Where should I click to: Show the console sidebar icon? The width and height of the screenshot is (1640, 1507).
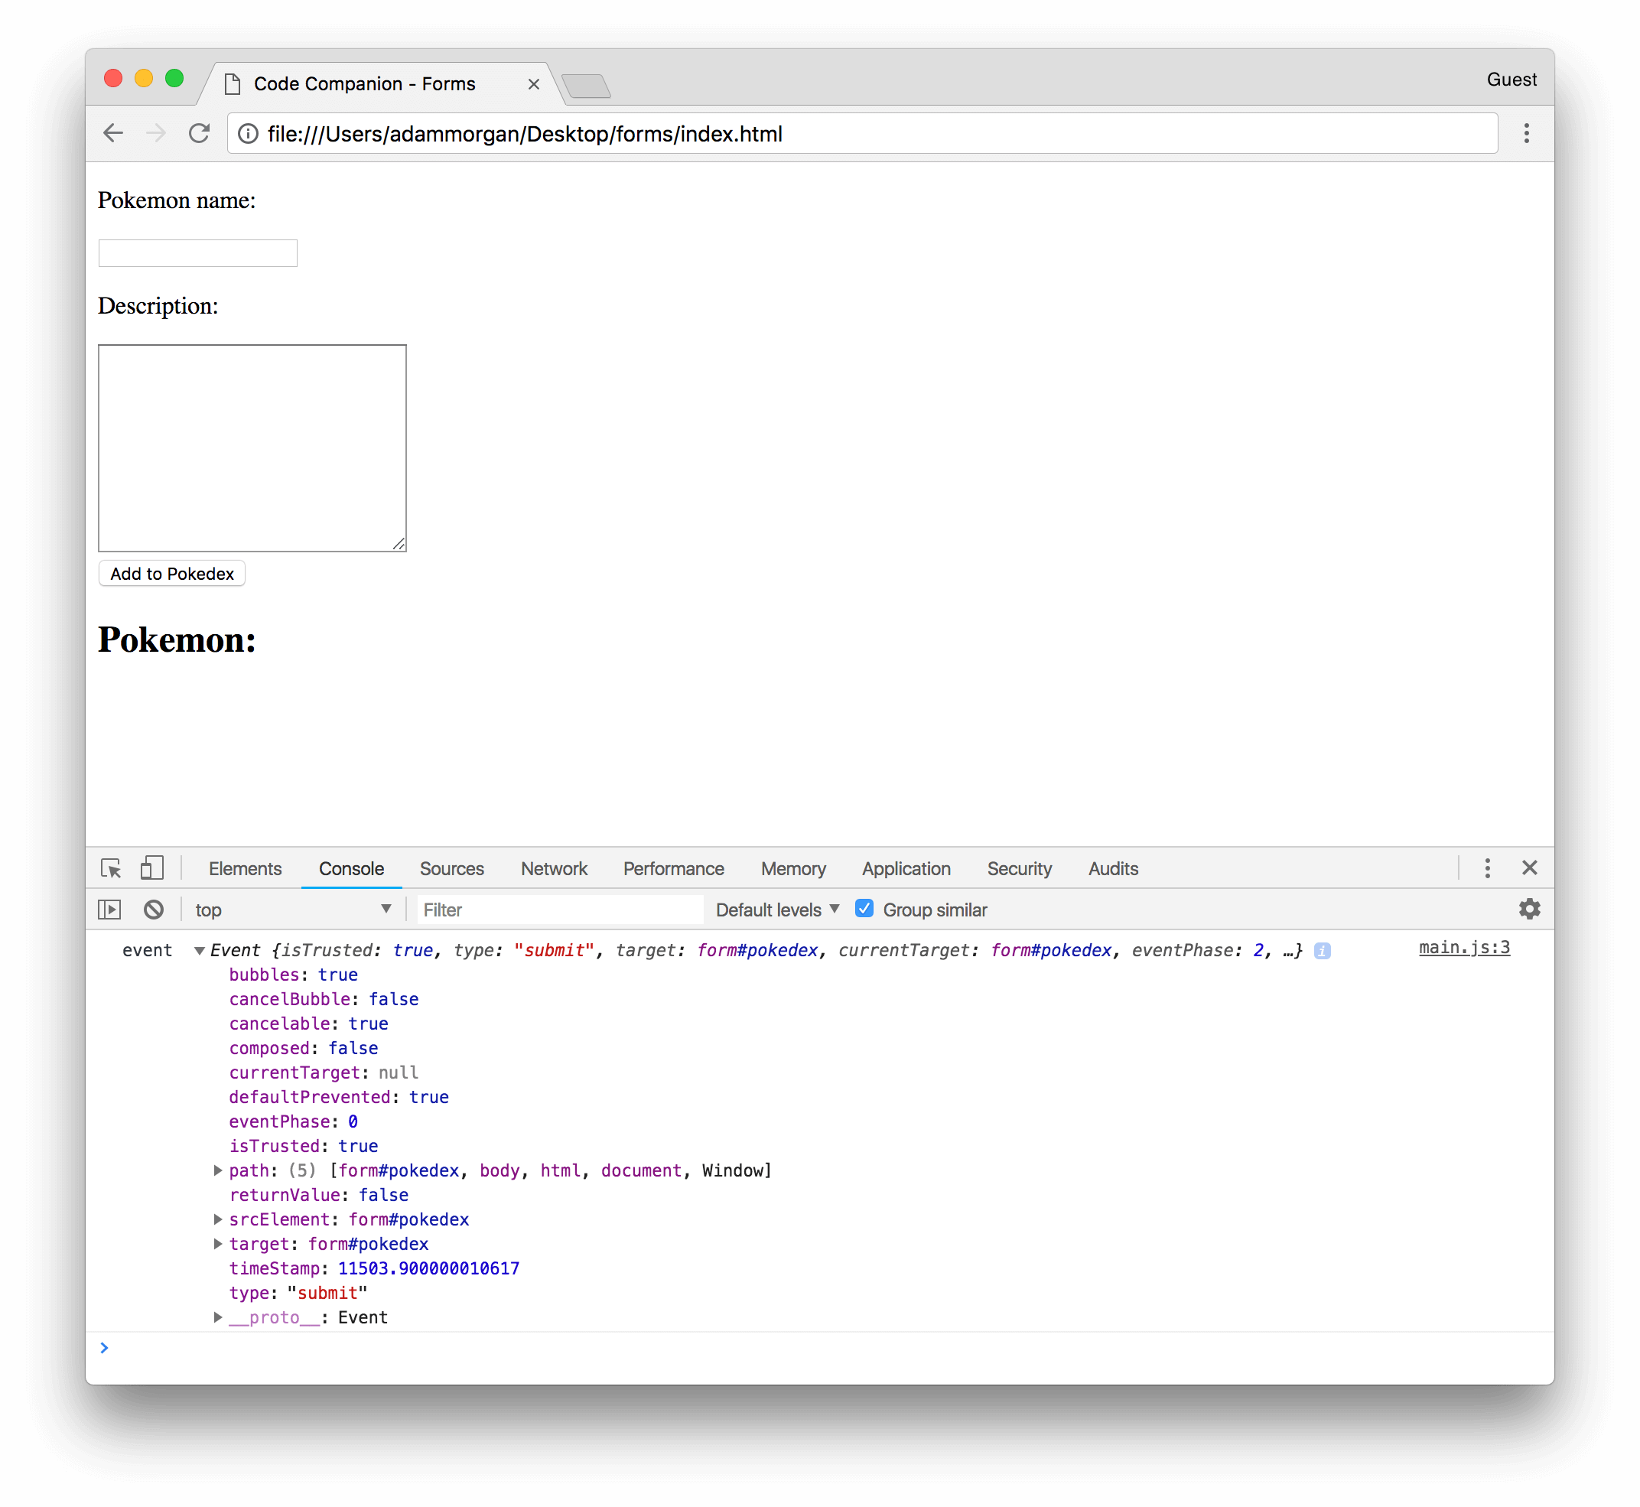coord(109,910)
